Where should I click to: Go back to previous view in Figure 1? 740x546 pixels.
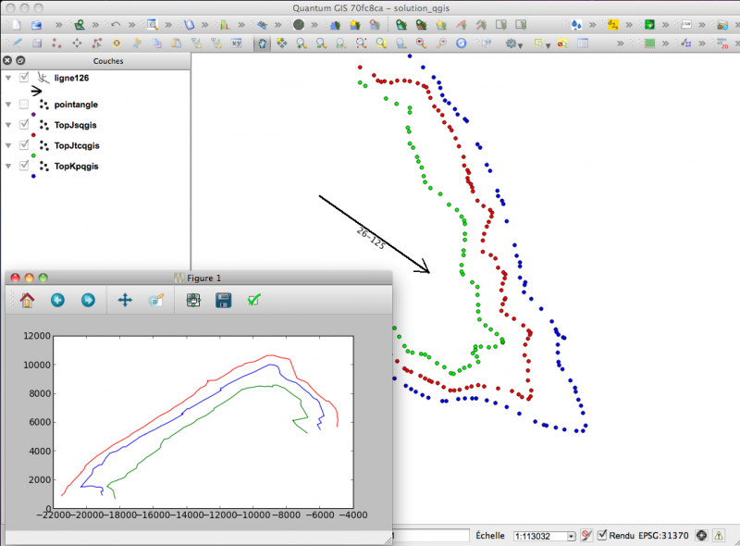[x=57, y=300]
